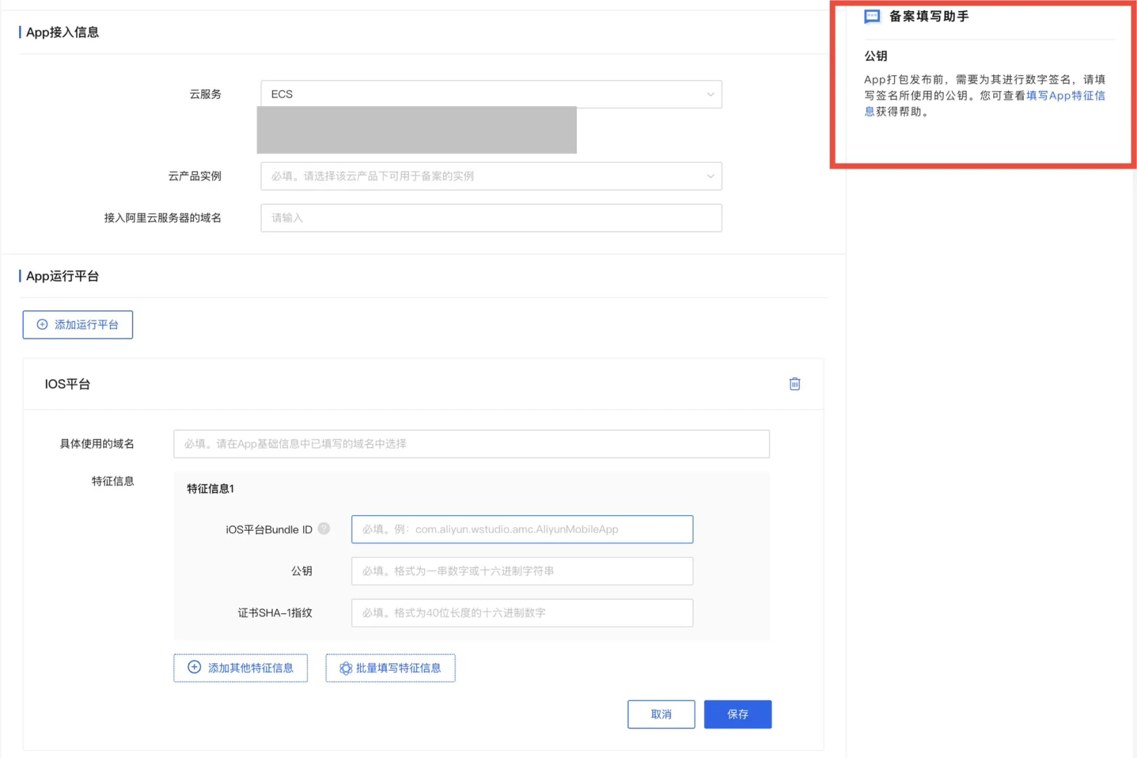Click the gear icon beside 批量填写特征信息
This screenshot has width=1137, height=758.
(x=345, y=667)
